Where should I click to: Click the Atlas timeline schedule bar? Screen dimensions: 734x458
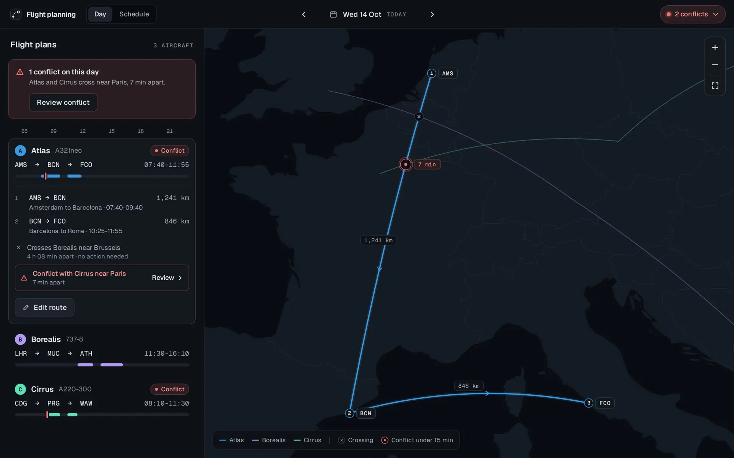point(102,176)
